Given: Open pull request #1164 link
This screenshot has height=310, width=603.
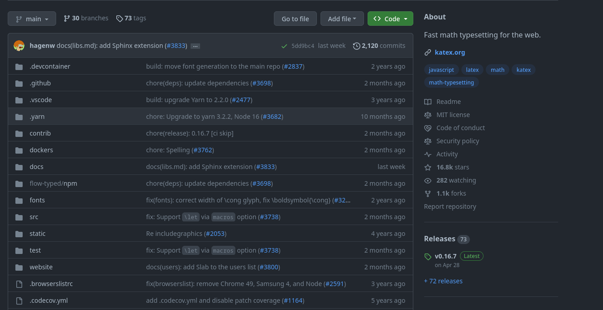Looking at the screenshot, I should 293,301.
